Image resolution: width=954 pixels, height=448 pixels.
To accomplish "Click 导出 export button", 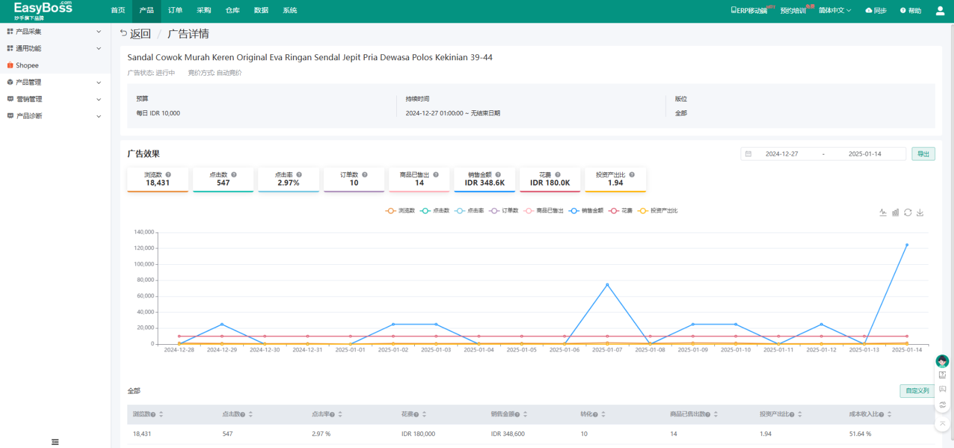I will (924, 154).
